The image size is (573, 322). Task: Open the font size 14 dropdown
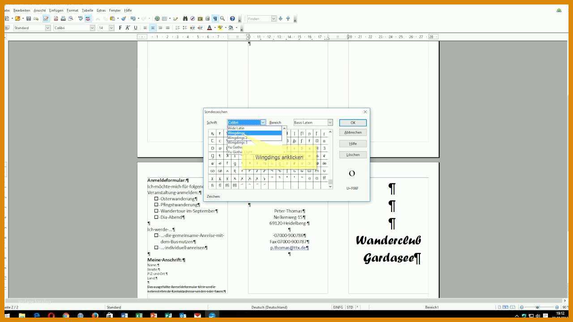click(x=111, y=28)
